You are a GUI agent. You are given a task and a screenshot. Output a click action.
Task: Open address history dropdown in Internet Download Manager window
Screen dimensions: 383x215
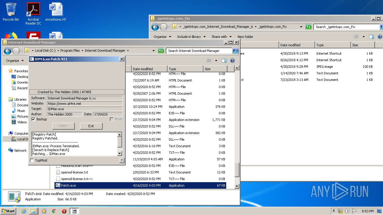153,51
